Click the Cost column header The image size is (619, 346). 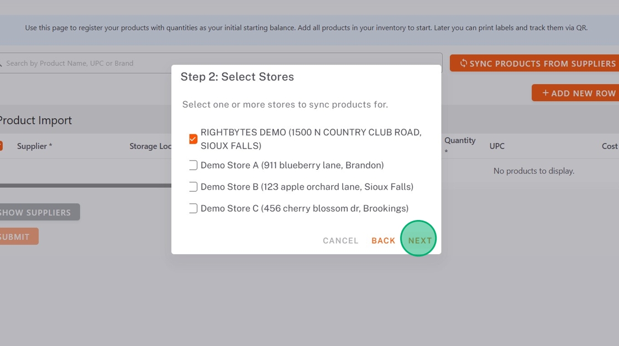(x=610, y=146)
